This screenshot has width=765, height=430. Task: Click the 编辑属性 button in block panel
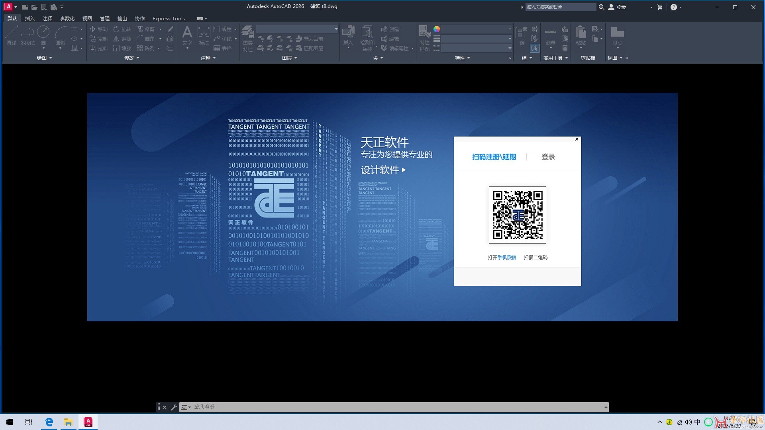coord(394,48)
